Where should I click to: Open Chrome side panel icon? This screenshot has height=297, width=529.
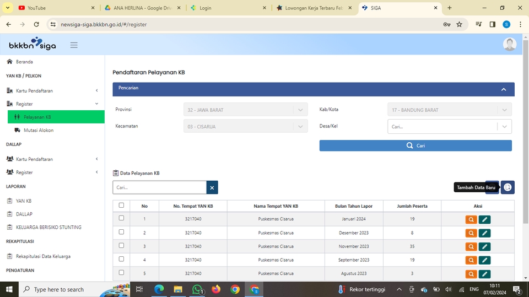(x=492, y=24)
